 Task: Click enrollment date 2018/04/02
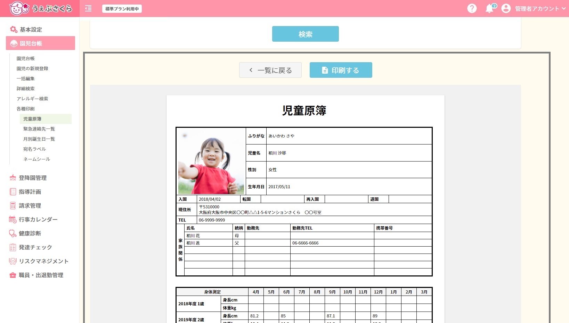210,199
